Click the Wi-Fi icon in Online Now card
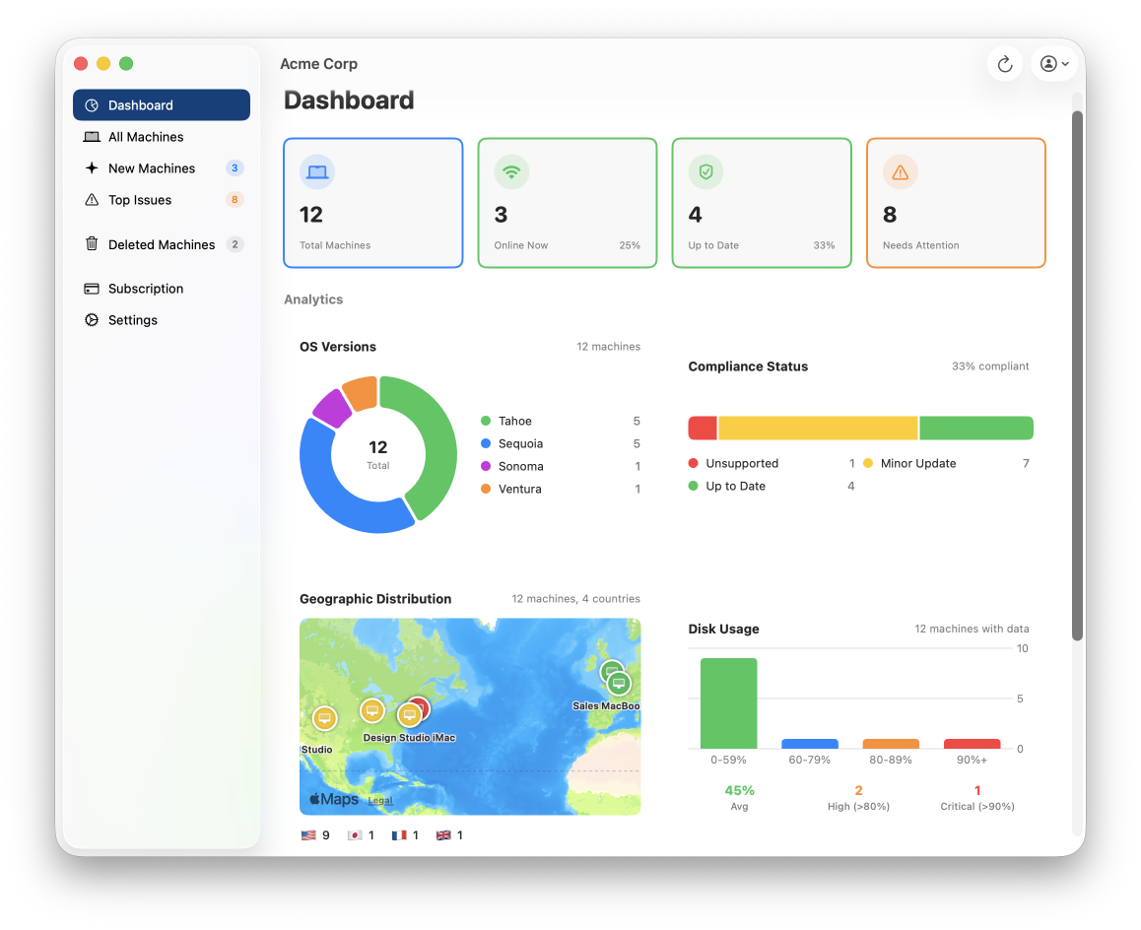The height and width of the screenshot is (930, 1141). point(511,172)
